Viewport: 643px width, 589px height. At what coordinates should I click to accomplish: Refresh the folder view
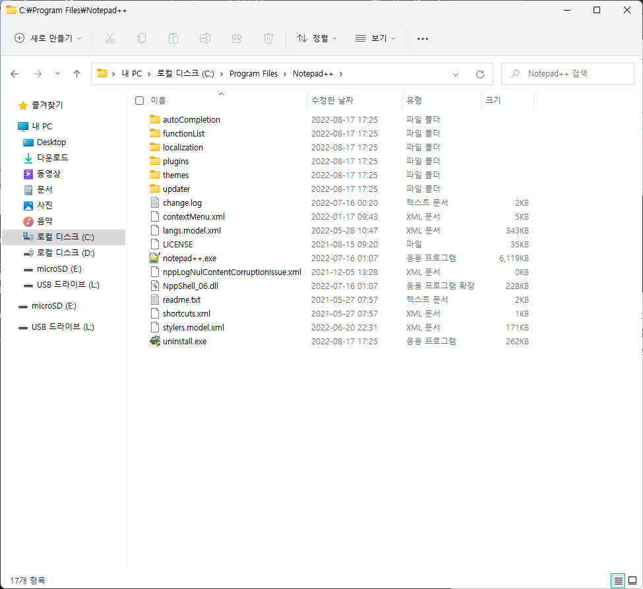[x=480, y=75]
